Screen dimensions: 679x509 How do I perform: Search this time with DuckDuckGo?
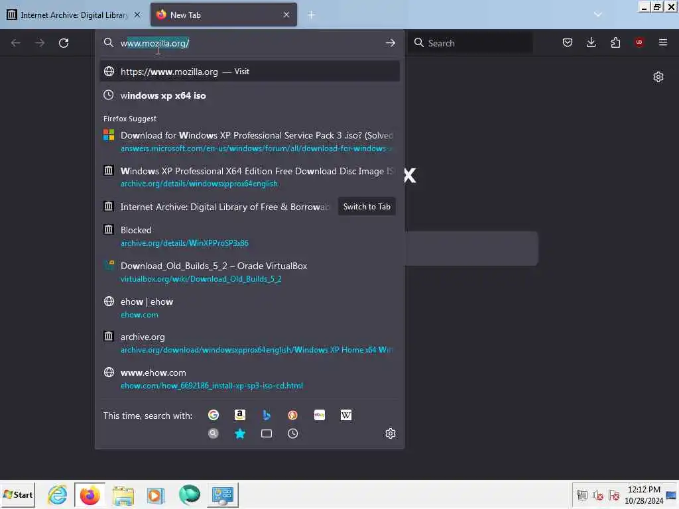(292, 415)
